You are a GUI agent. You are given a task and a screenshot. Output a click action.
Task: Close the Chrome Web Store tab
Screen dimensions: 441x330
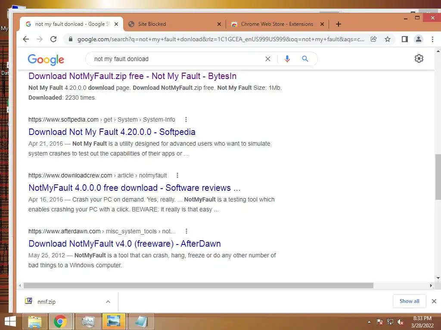[x=322, y=24]
